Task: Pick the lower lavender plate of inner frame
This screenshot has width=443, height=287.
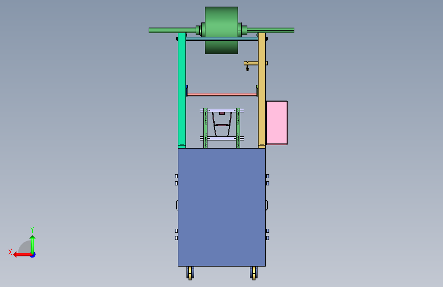Action: [x=222, y=138]
